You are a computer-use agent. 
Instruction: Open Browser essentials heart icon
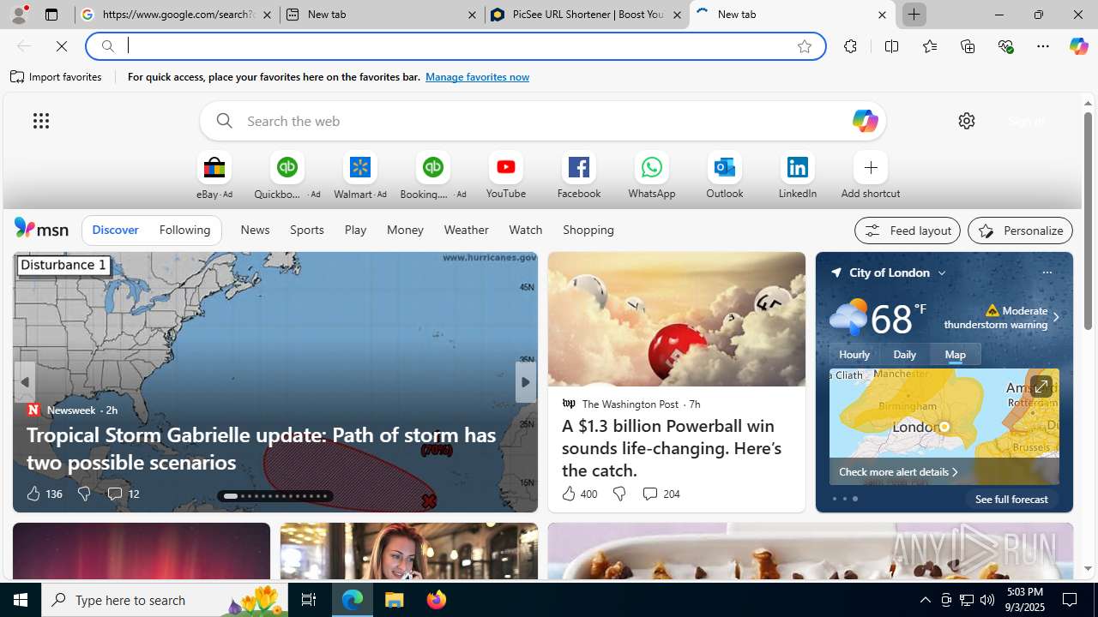(1005, 46)
